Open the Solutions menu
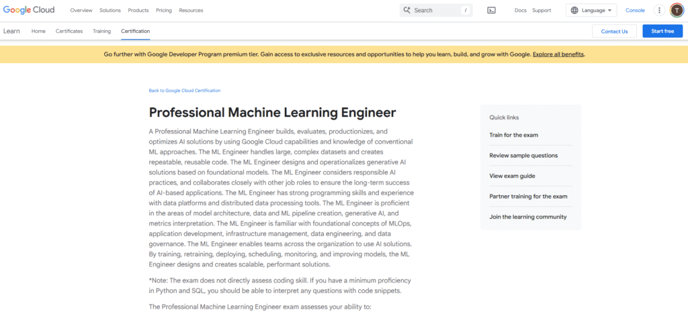Image resolution: width=688 pixels, height=324 pixels. click(110, 11)
